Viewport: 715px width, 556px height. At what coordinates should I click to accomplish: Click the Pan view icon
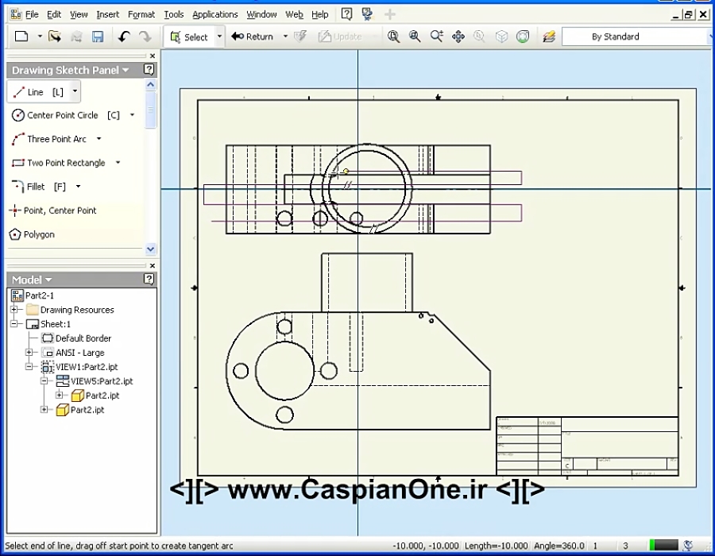click(x=457, y=36)
